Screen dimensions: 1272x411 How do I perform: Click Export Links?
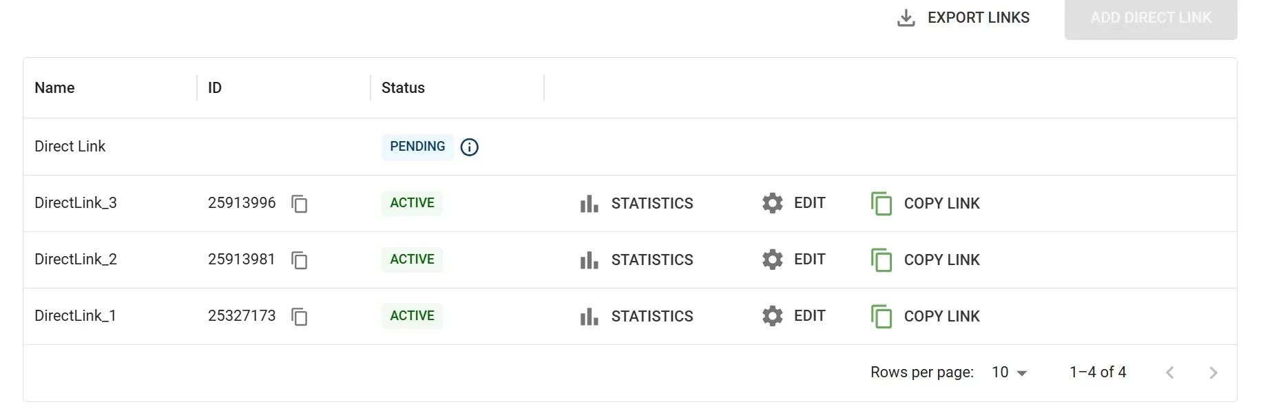964,18
